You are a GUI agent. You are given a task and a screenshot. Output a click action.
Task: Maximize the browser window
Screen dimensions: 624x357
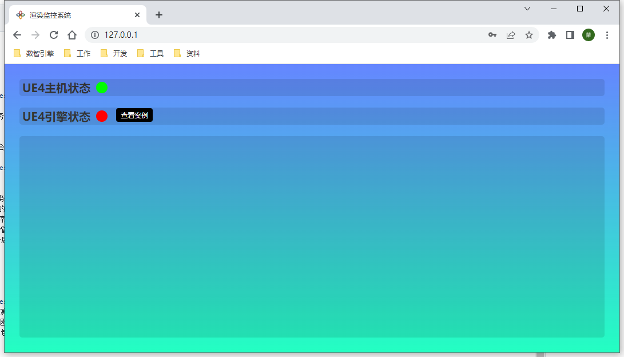tap(580, 9)
